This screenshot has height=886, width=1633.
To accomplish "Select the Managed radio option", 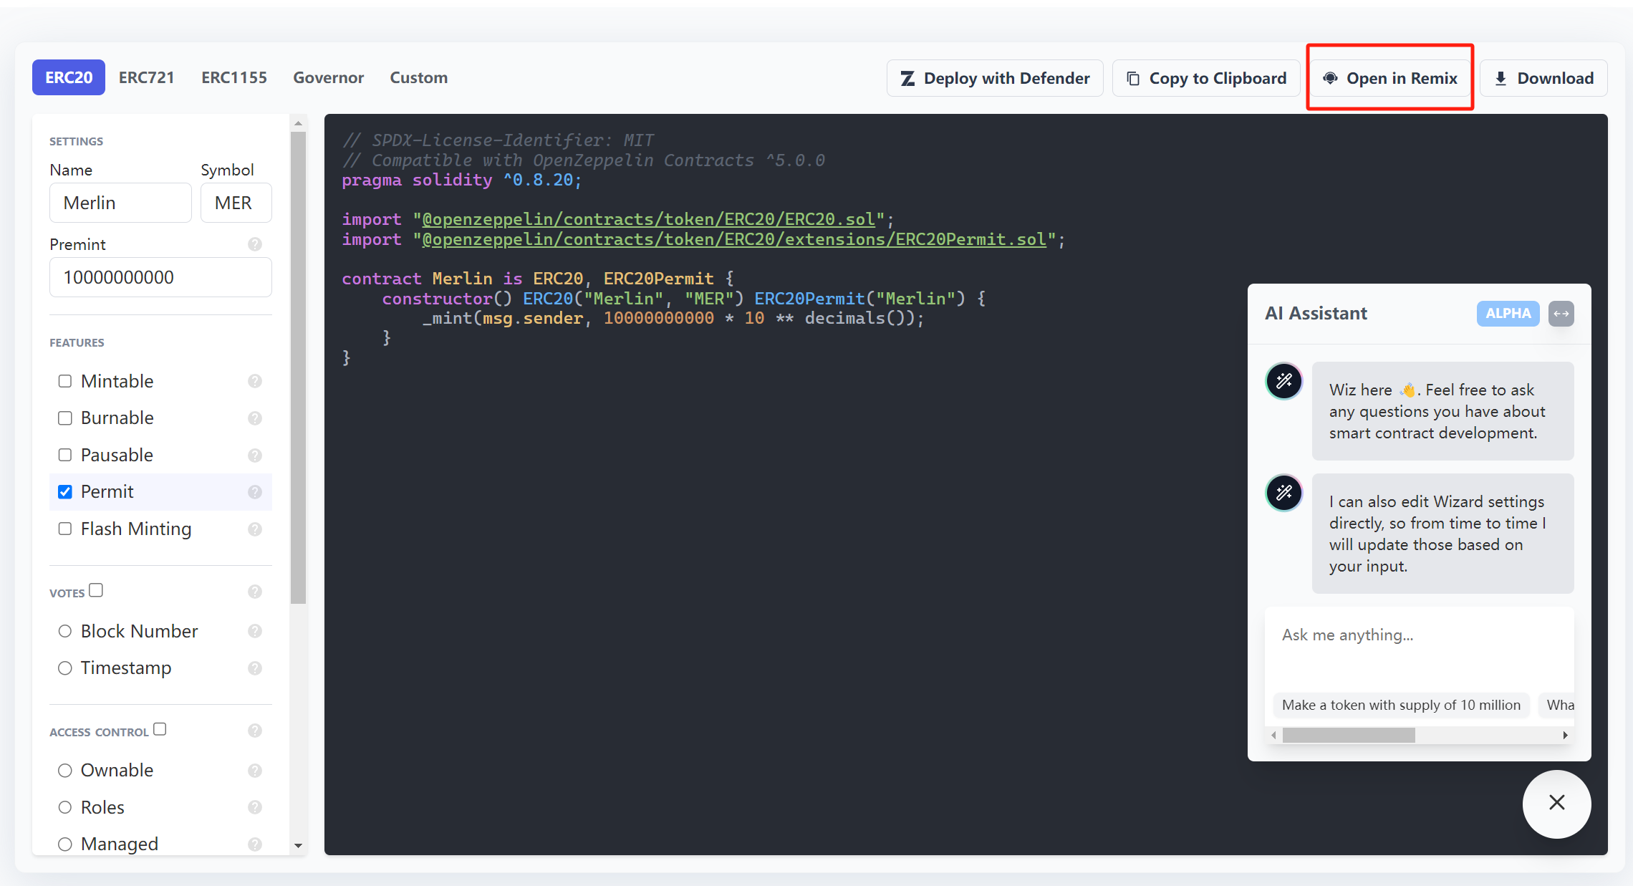I will tap(65, 844).
